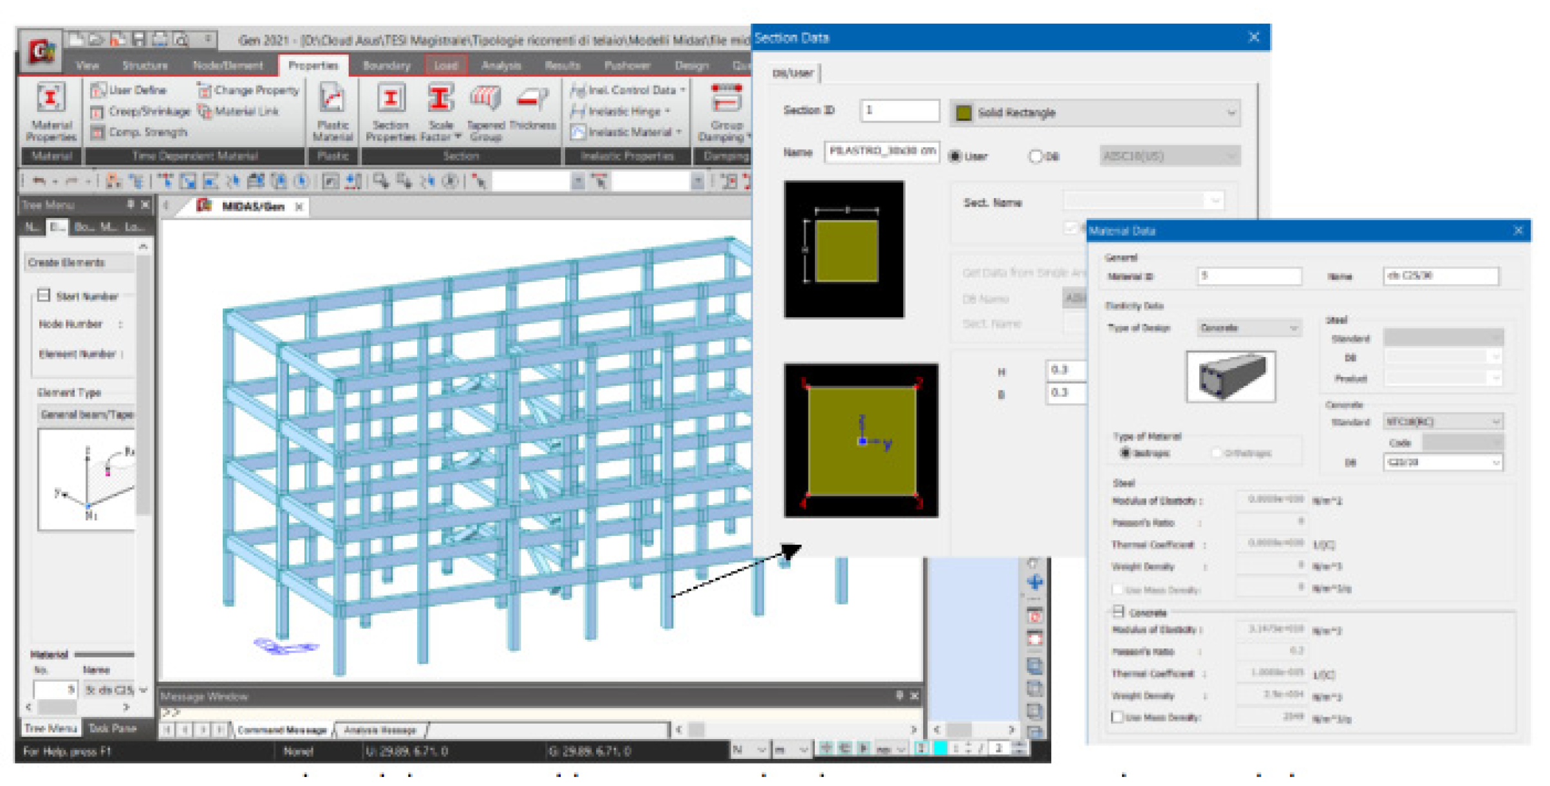Select the User radio button

(956, 156)
